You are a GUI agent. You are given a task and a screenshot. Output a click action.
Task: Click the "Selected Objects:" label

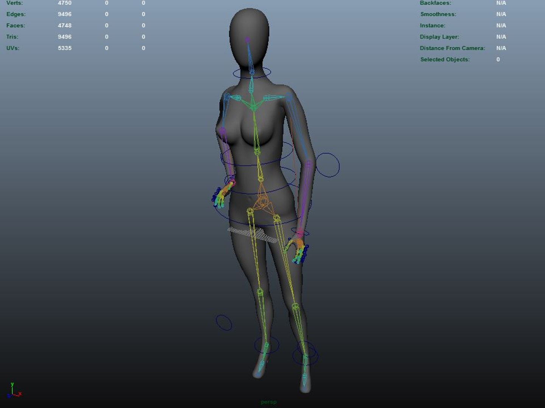pyautogui.click(x=445, y=59)
